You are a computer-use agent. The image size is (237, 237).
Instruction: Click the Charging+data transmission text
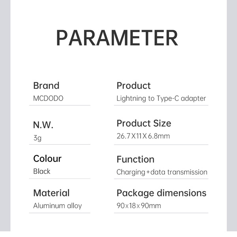pyautogui.click(x=162, y=172)
